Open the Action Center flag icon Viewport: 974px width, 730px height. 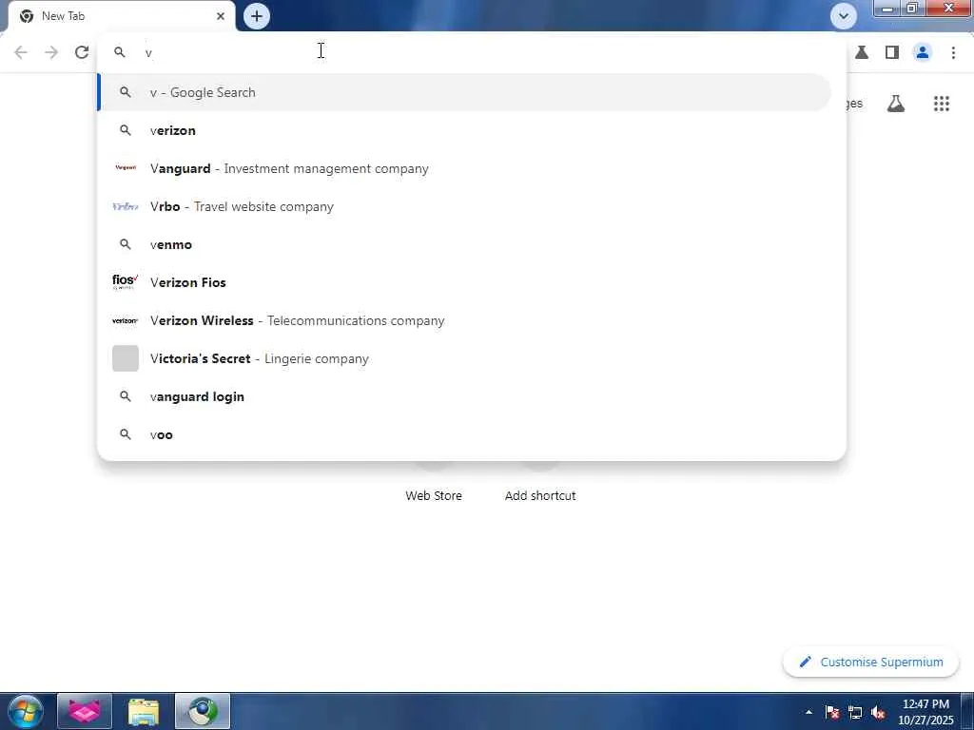tap(832, 712)
